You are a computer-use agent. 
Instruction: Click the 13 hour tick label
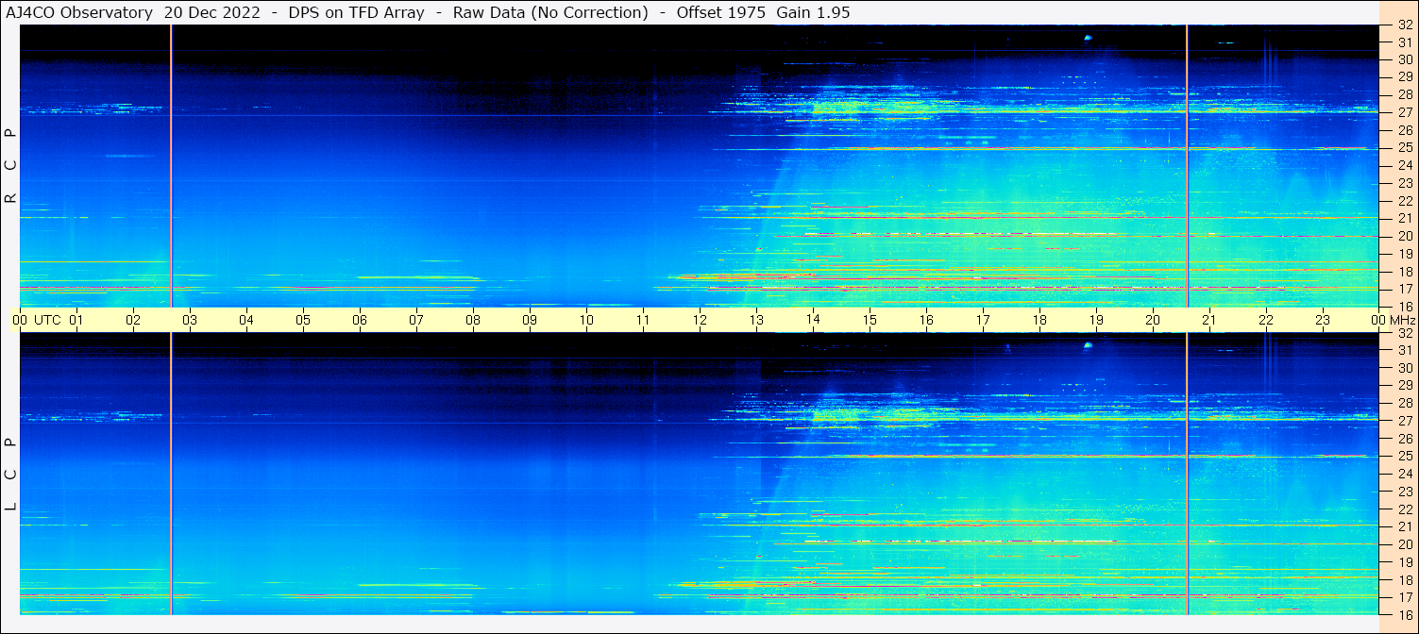pos(756,320)
